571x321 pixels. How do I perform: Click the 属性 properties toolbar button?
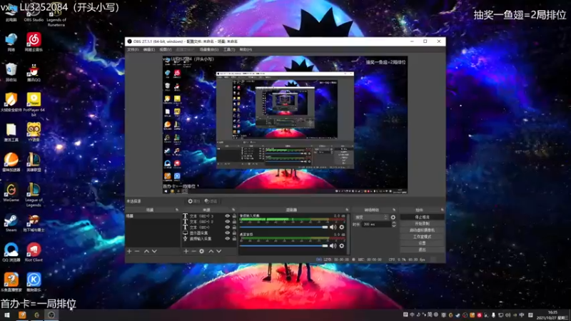tap(194, 201)
